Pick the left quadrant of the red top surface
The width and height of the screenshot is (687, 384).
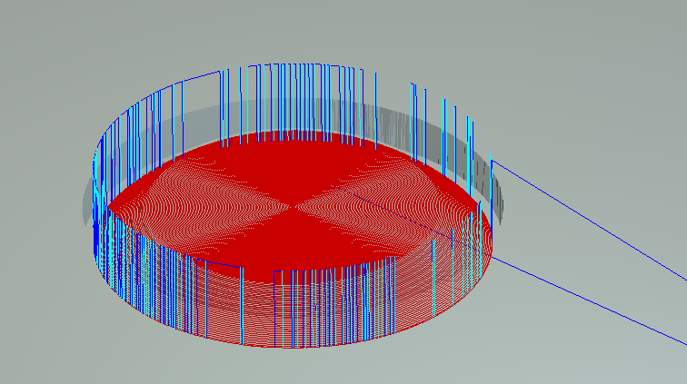191,207
